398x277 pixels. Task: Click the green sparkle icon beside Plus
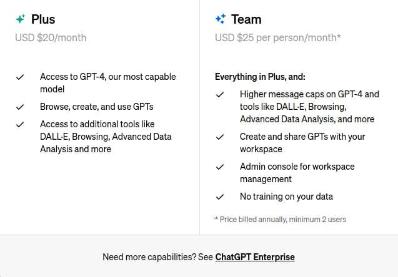point(21,19)
